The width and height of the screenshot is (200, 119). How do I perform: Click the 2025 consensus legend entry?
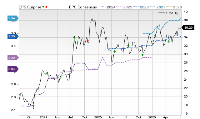coord(124,7)
